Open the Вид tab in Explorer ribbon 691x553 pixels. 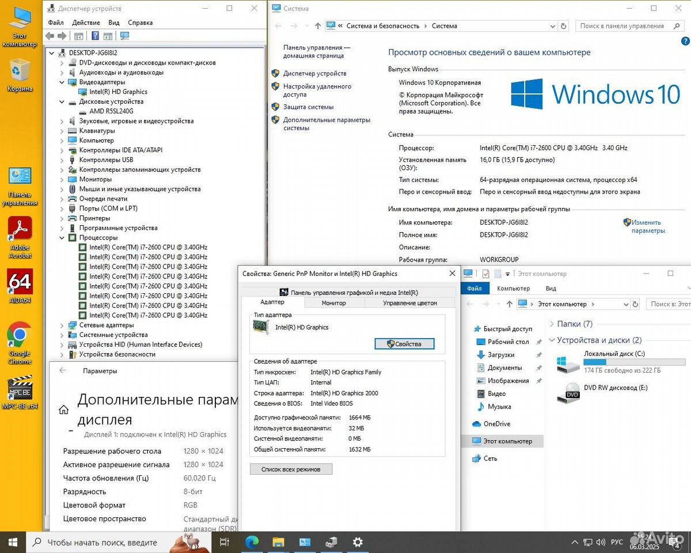click(x=550, y=288)
